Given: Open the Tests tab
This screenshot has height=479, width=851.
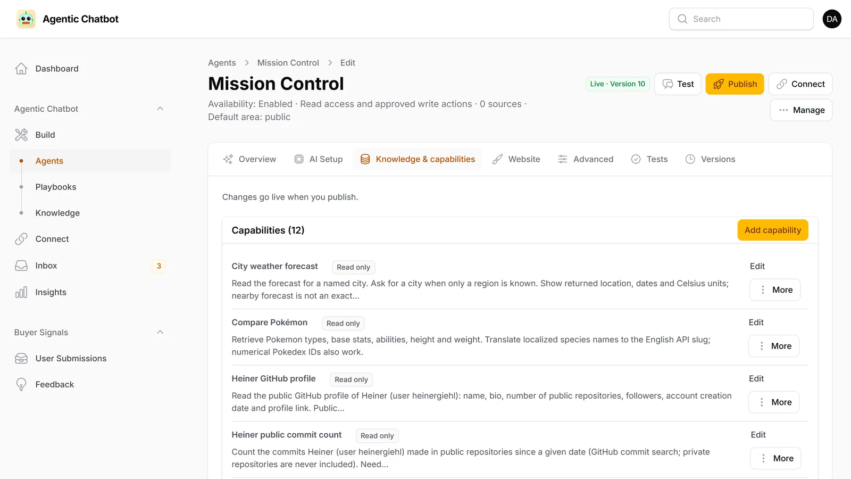Looking at the screenshot, I should 649,159.
